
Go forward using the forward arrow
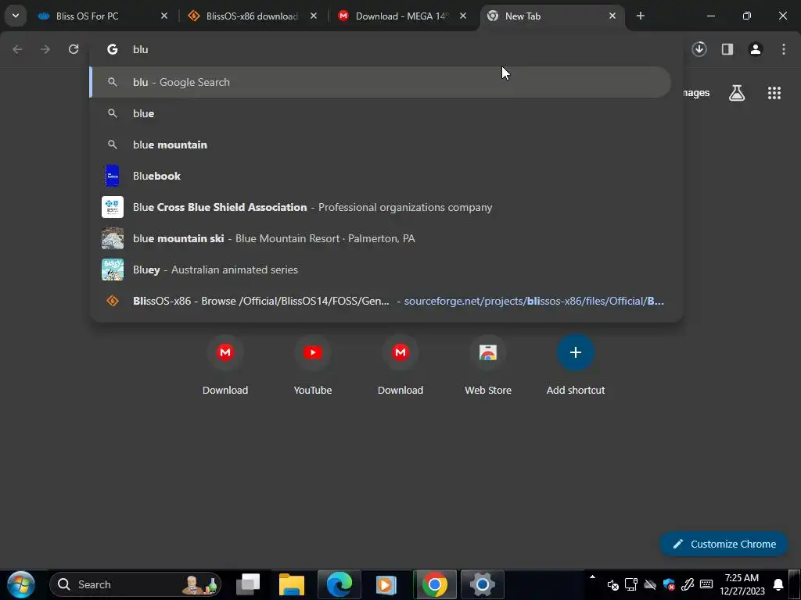(x=45, y=49)
